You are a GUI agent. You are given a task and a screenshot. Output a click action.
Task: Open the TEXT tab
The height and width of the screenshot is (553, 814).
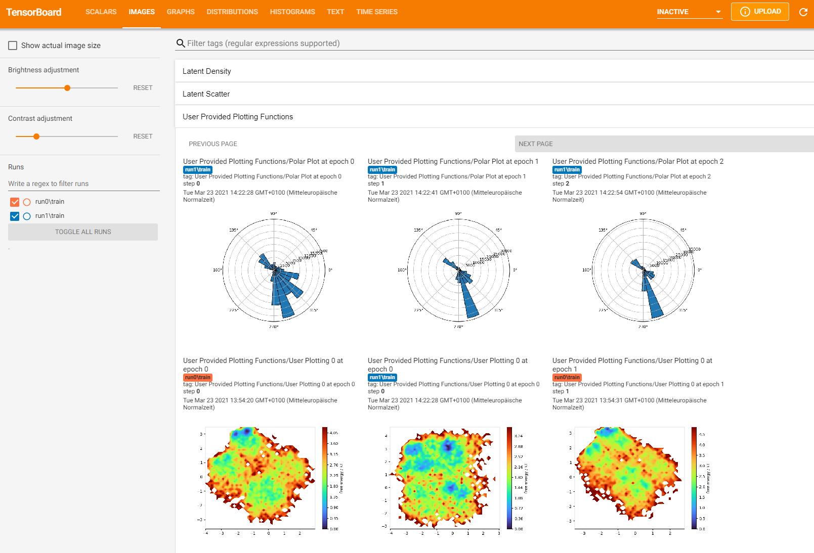[x=335, y=12]
